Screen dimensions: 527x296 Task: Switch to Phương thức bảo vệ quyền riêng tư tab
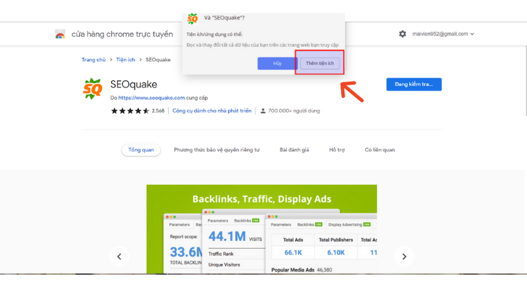(x=217, y=150)
